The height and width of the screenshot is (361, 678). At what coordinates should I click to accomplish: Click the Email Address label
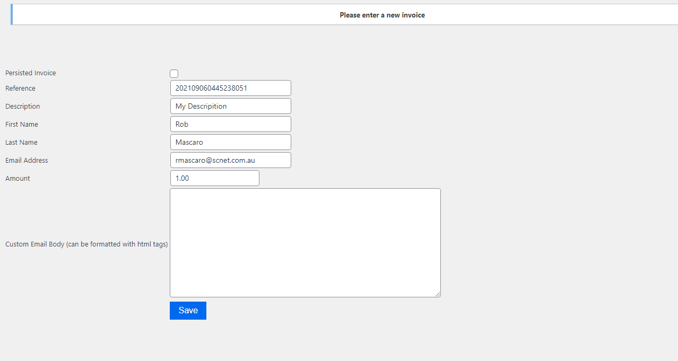tap(27, 161)
